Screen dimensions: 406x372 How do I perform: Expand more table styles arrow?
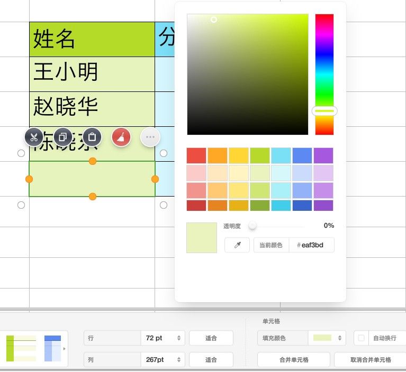point(64,349)
